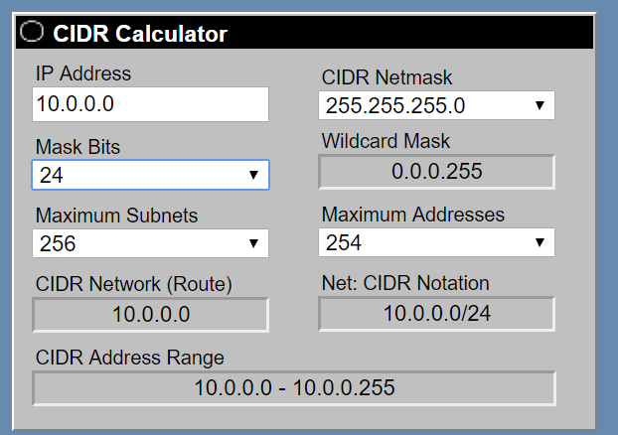This screenshot has height=435, width=618.
Task: Open the Maximum Subnets dropdown showing 256
Action: 150,243
